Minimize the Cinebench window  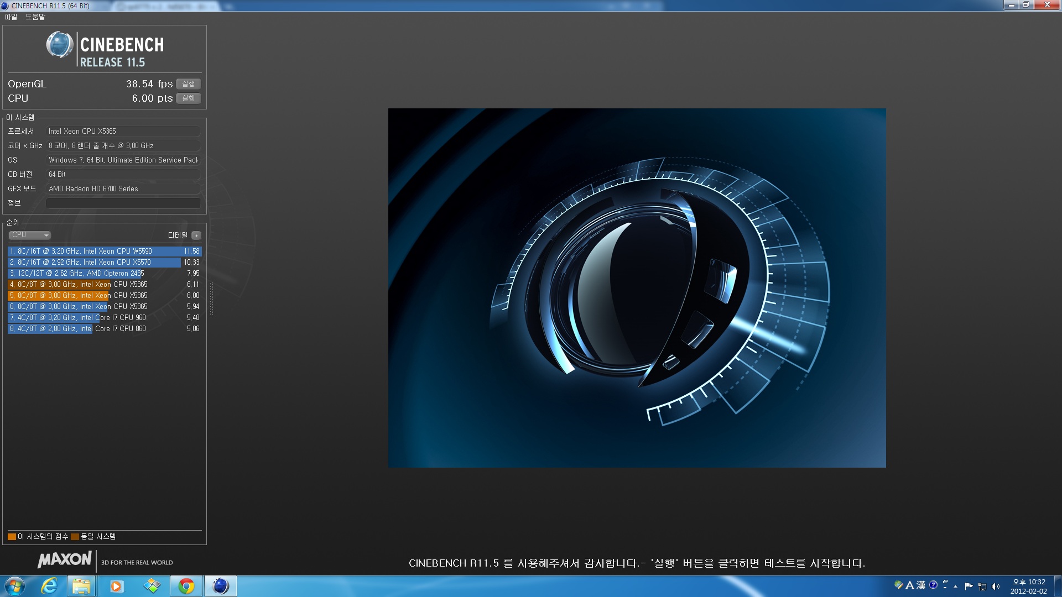[1011, 5]
